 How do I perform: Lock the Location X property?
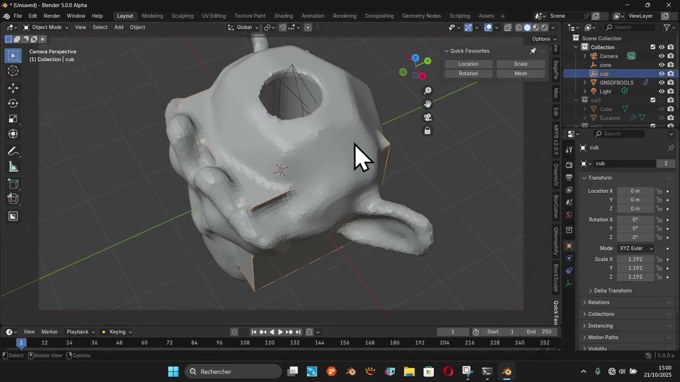pyautogui.click(x=659, y=191)
